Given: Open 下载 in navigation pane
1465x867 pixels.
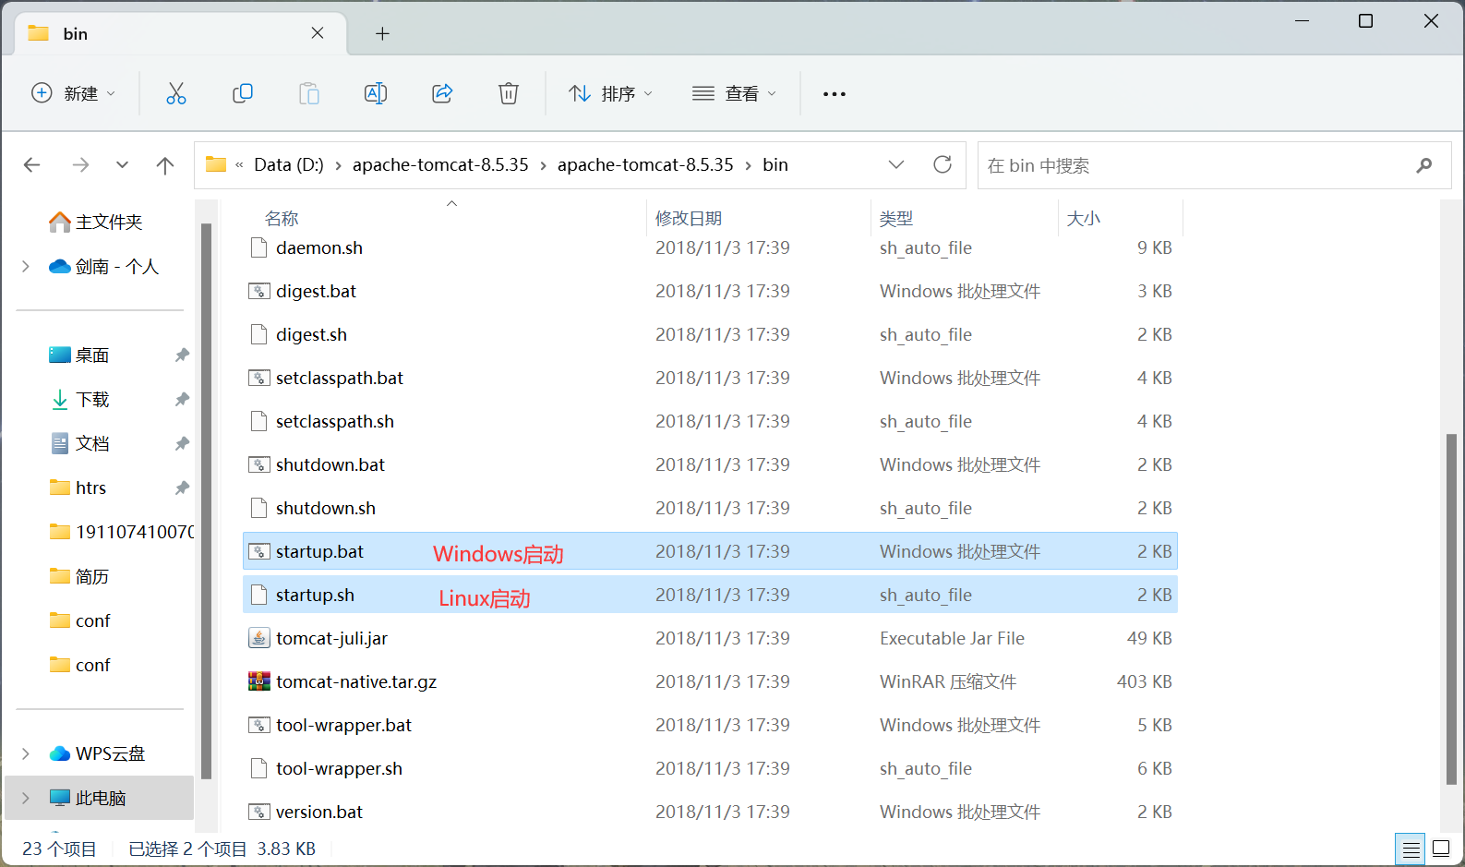Looking at the screenshot, I should [x=92, y=399].
